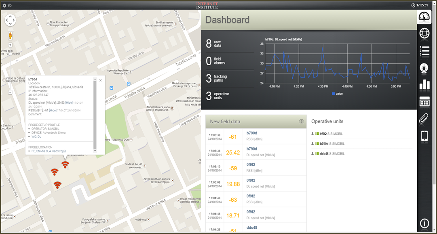
Task: Click the map zoom-out minus control
Action: [10, 92]
